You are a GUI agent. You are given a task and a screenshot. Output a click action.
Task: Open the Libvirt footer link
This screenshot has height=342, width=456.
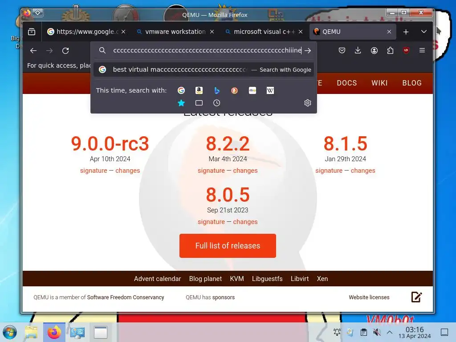click(300, 279)
